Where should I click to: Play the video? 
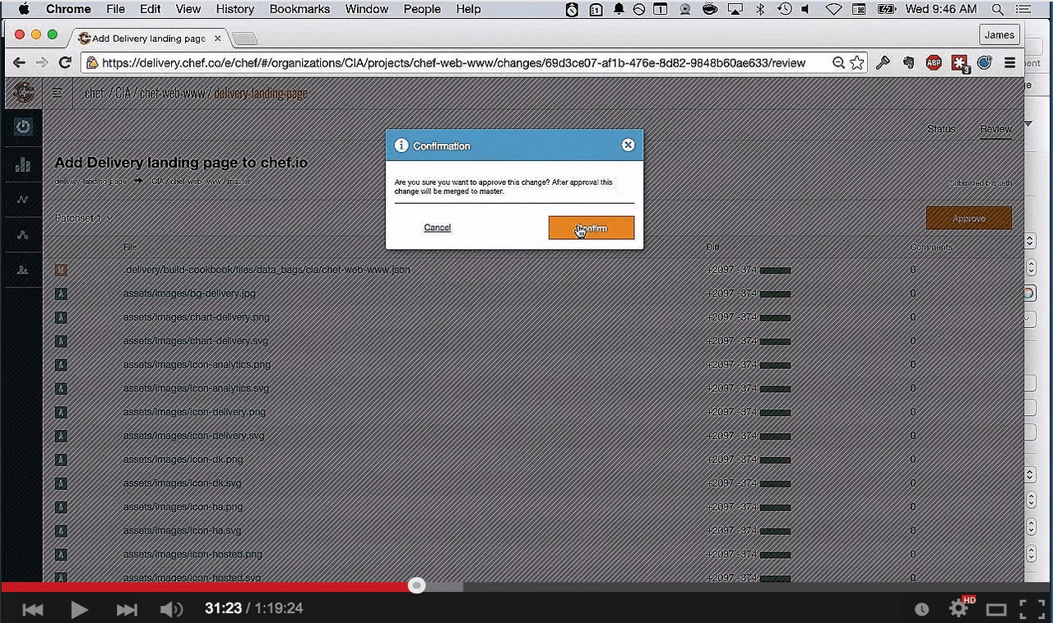[79, 609]
